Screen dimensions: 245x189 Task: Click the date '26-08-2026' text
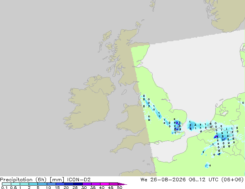coord(168,179)
